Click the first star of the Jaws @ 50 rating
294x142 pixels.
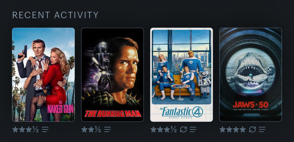click(x=222, y=129)
